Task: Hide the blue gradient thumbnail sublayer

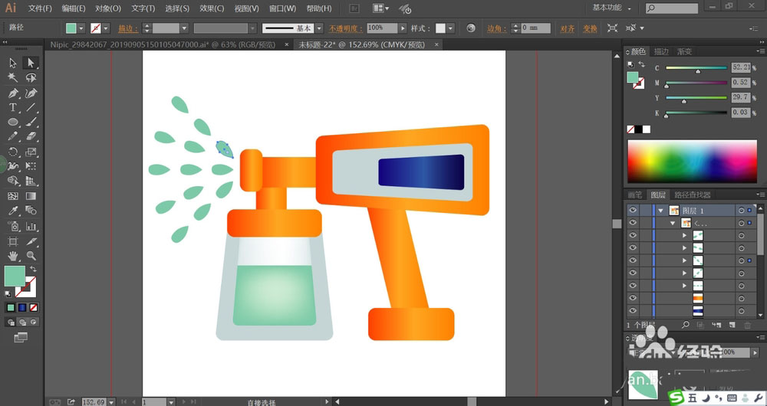Action: 633,310
